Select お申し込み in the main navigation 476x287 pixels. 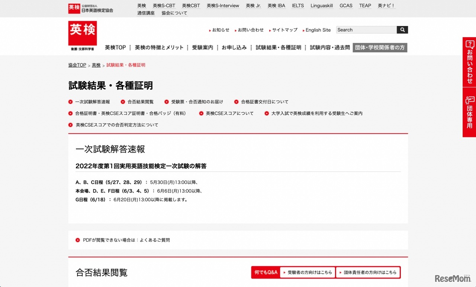coord(234,48)
